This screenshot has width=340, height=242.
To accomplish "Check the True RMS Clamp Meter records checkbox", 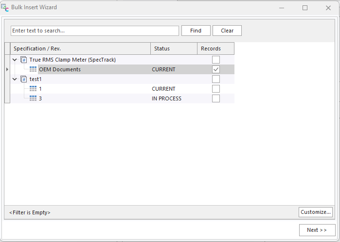I will click(x=216, y=60).
